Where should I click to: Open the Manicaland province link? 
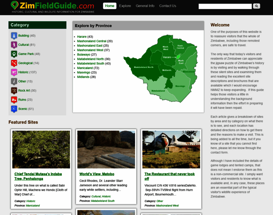(85, 68)
